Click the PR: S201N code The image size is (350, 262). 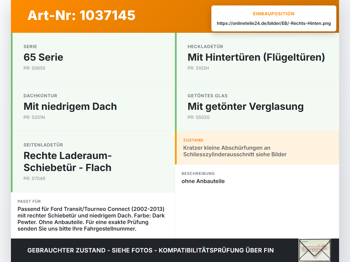click(x=34, y=117)
